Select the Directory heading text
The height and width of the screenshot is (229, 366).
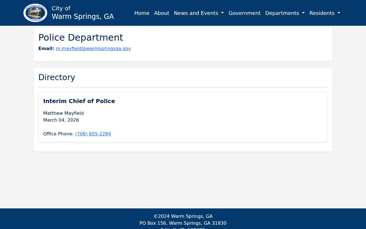pos(57,77)
